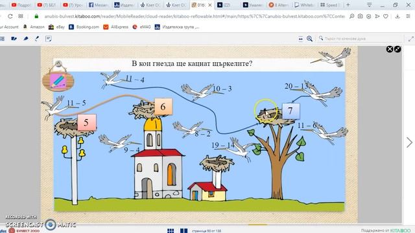The width and height of the screenshot is (415, 233).
Task: Switch to the 8 Altern tab
Action: [279, 5]
